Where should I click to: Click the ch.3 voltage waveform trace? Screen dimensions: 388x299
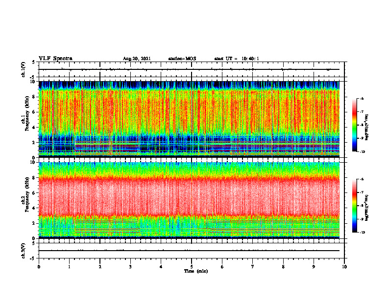[x=189, y=251]
